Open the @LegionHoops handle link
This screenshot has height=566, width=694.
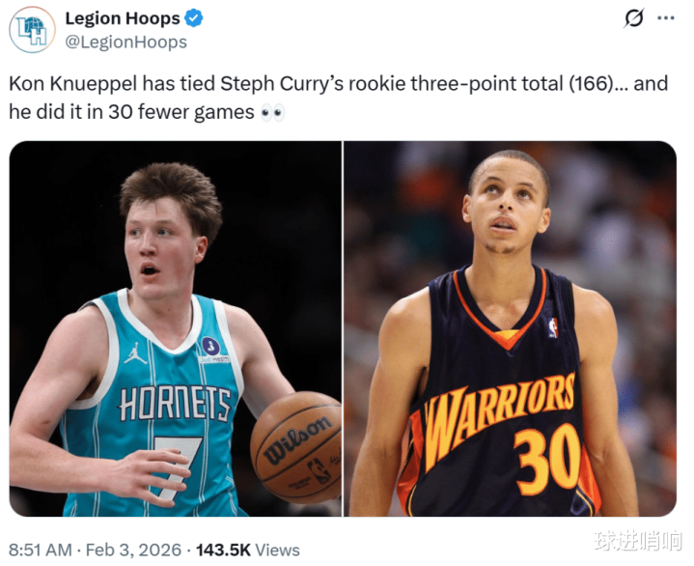point(126,42)
